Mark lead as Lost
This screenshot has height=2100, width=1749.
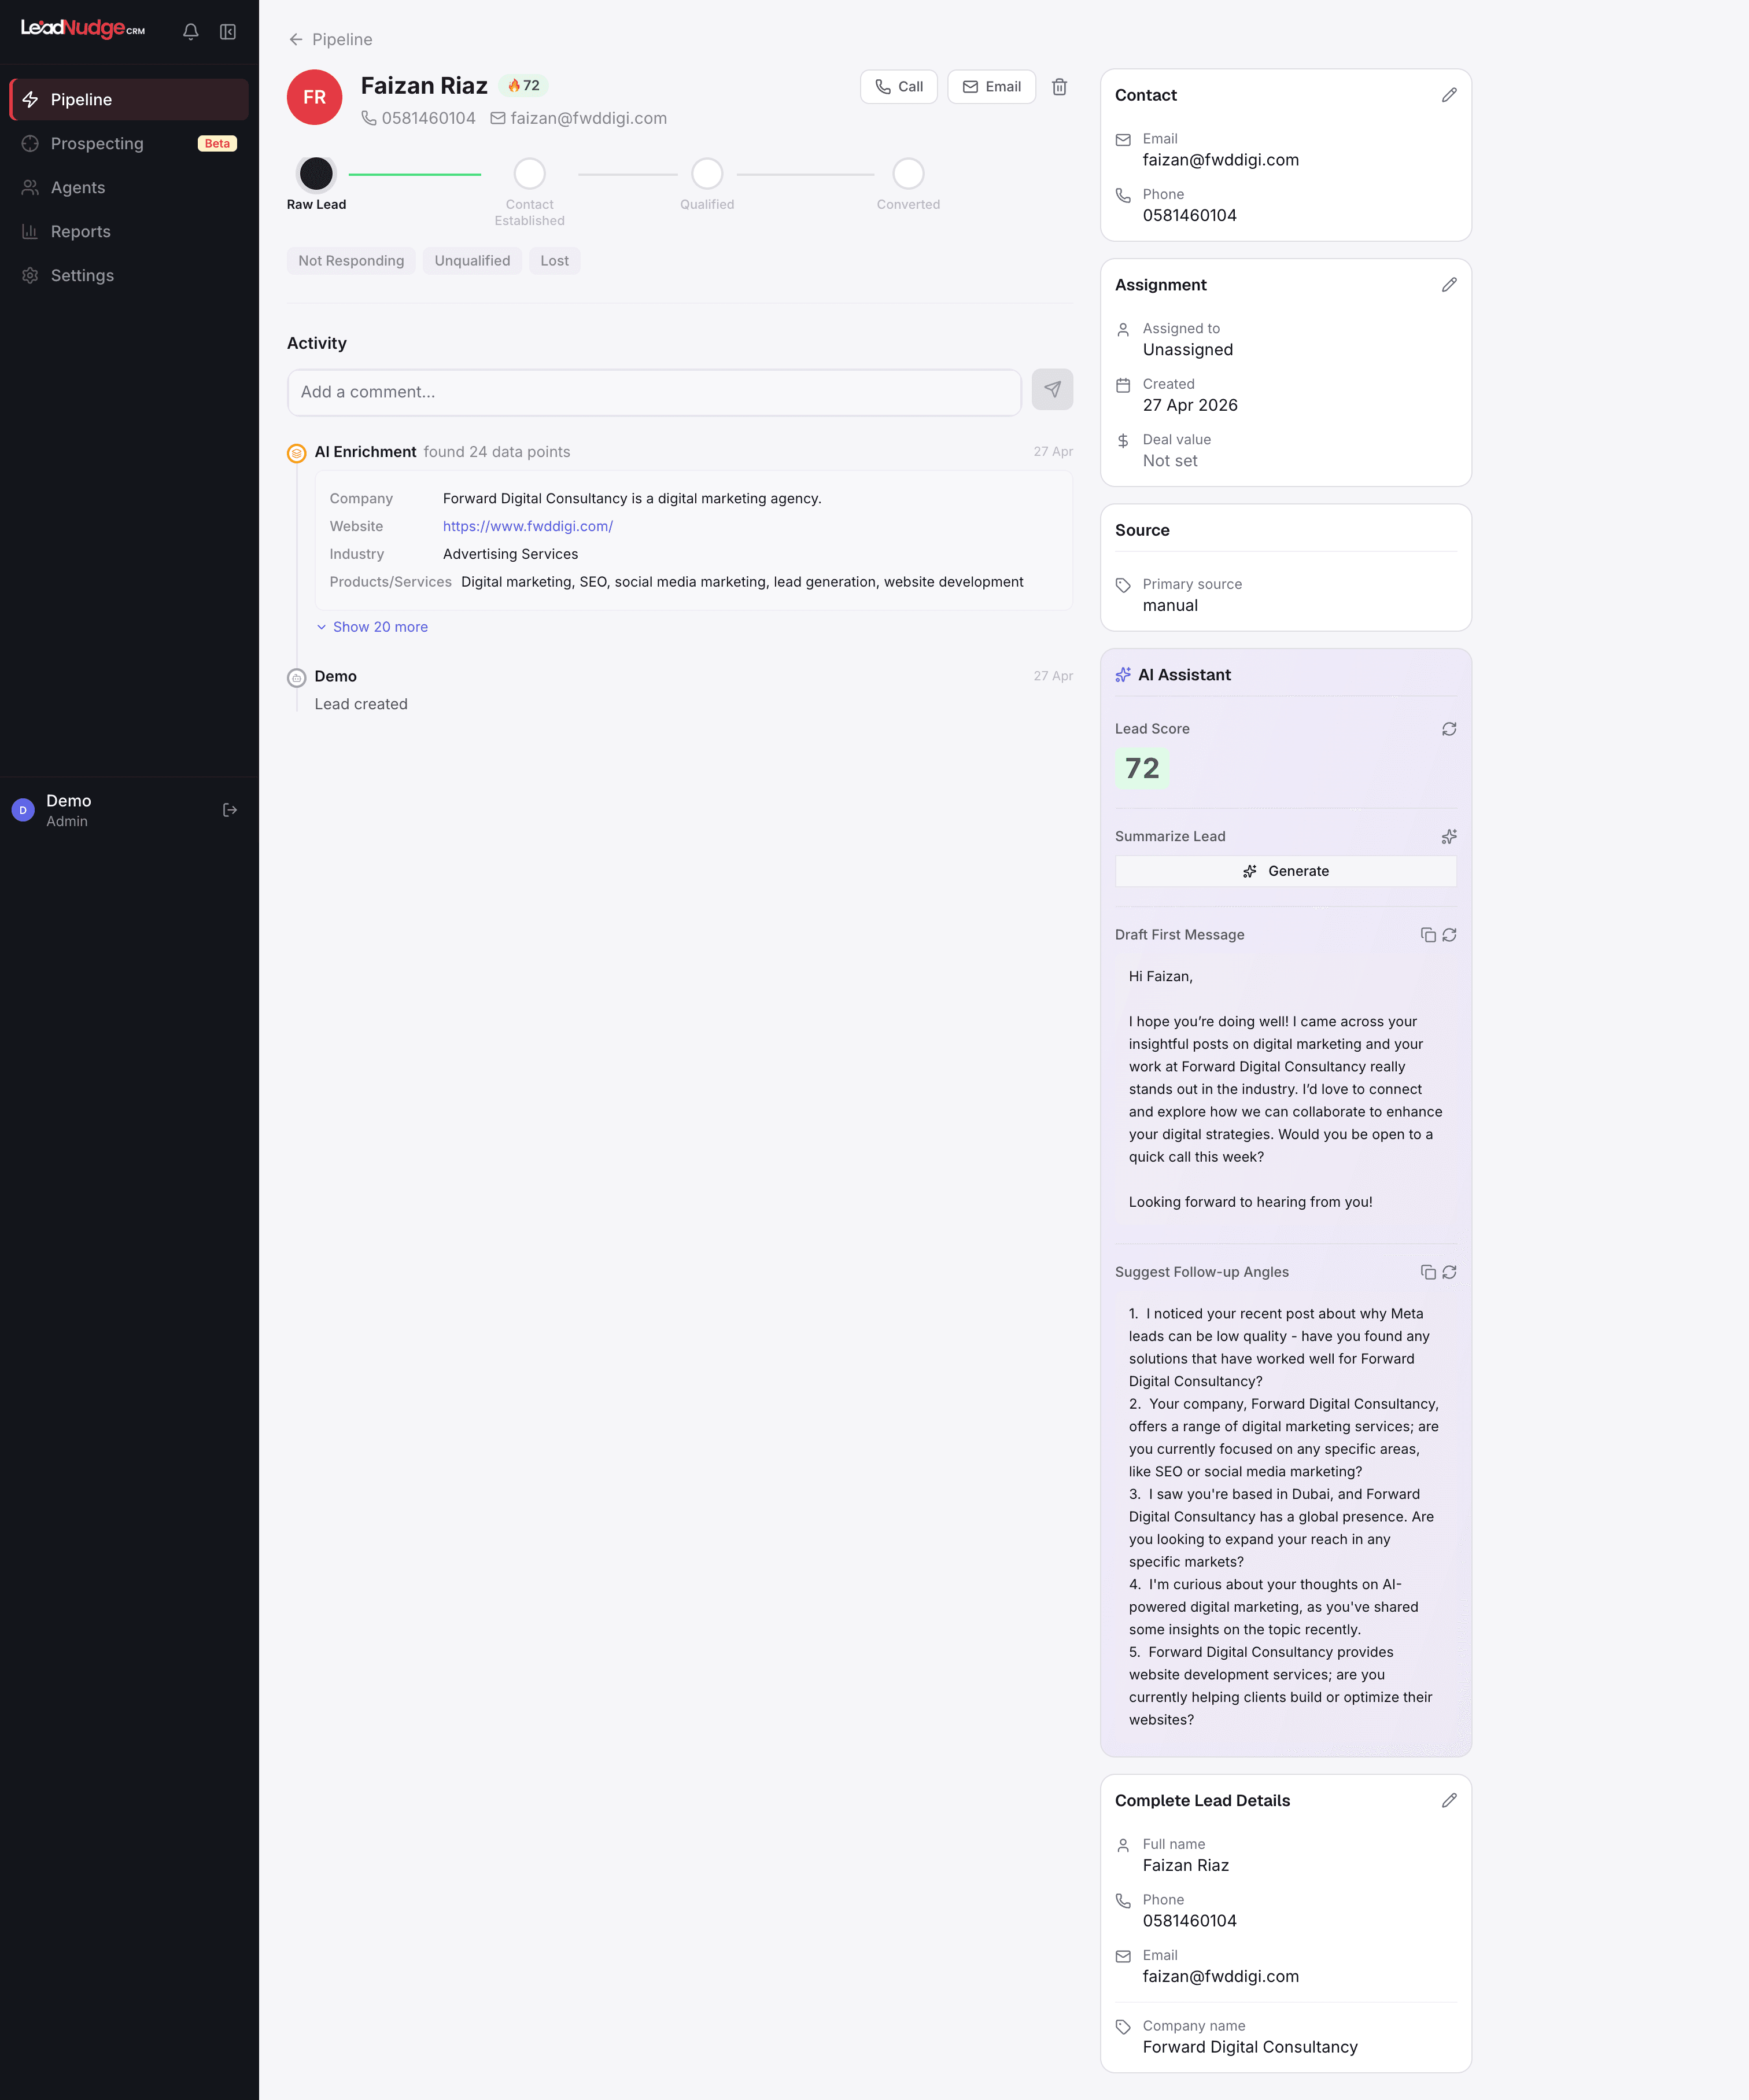(x=554, y=260)
